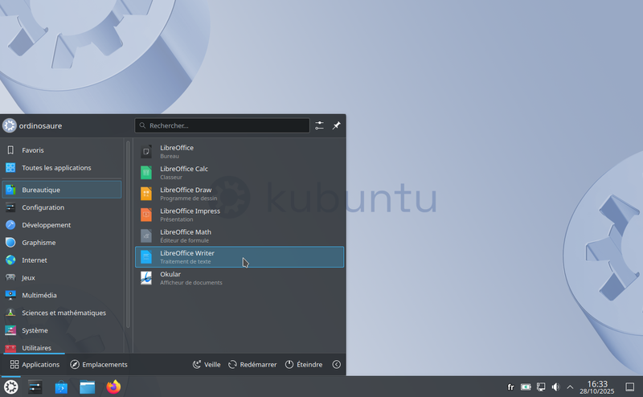The image size is (643, 397).
Task: Show Toutes les applications
Action: click(x=62, y=168)
